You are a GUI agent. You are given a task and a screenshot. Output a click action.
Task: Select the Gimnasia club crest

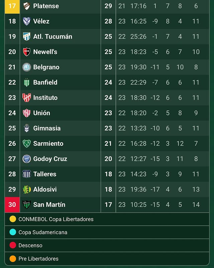point(27,128)
